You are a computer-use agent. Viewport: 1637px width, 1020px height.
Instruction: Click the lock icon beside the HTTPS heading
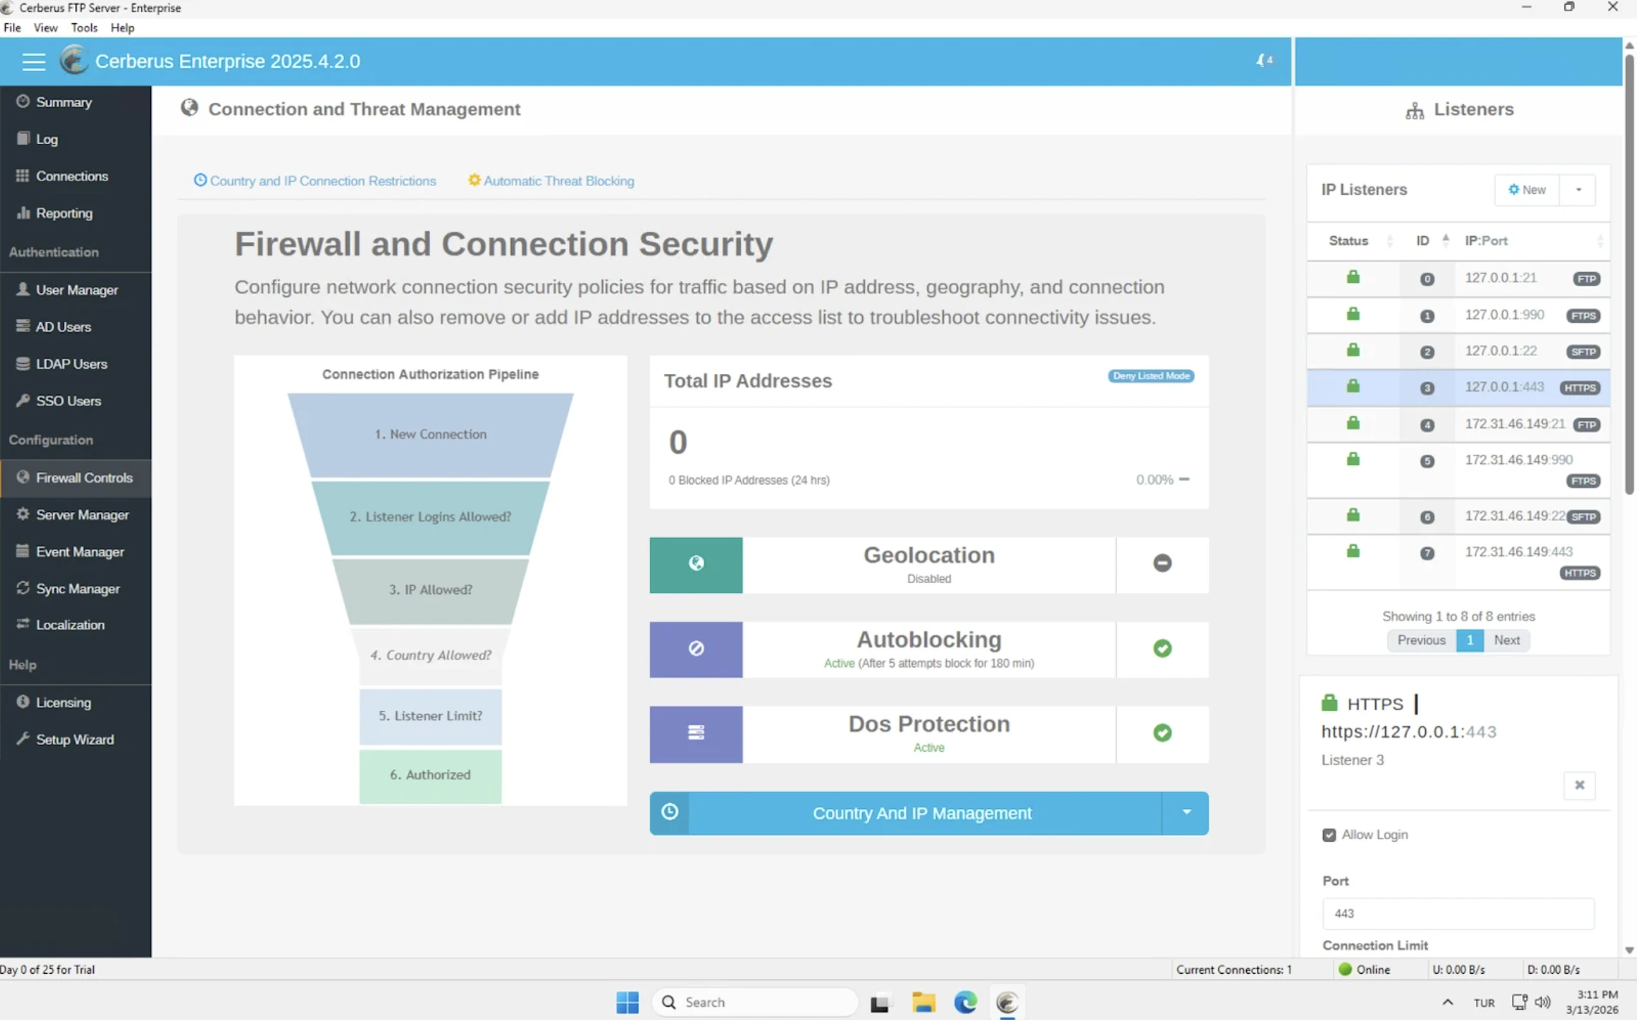[1329, 703]
